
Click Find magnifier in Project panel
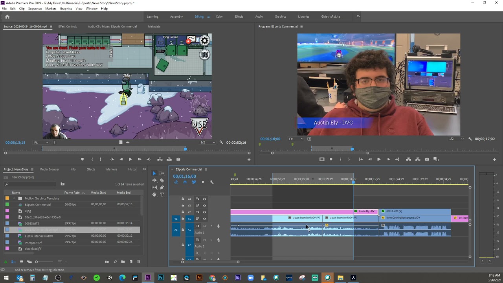pos(115,262)
